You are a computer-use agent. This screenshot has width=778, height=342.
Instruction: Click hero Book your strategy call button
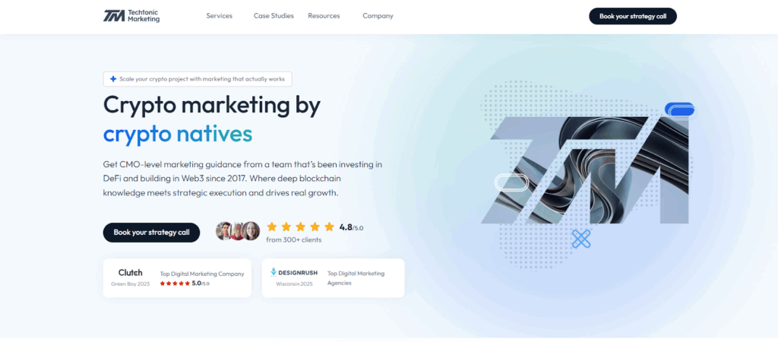point(151,233)
